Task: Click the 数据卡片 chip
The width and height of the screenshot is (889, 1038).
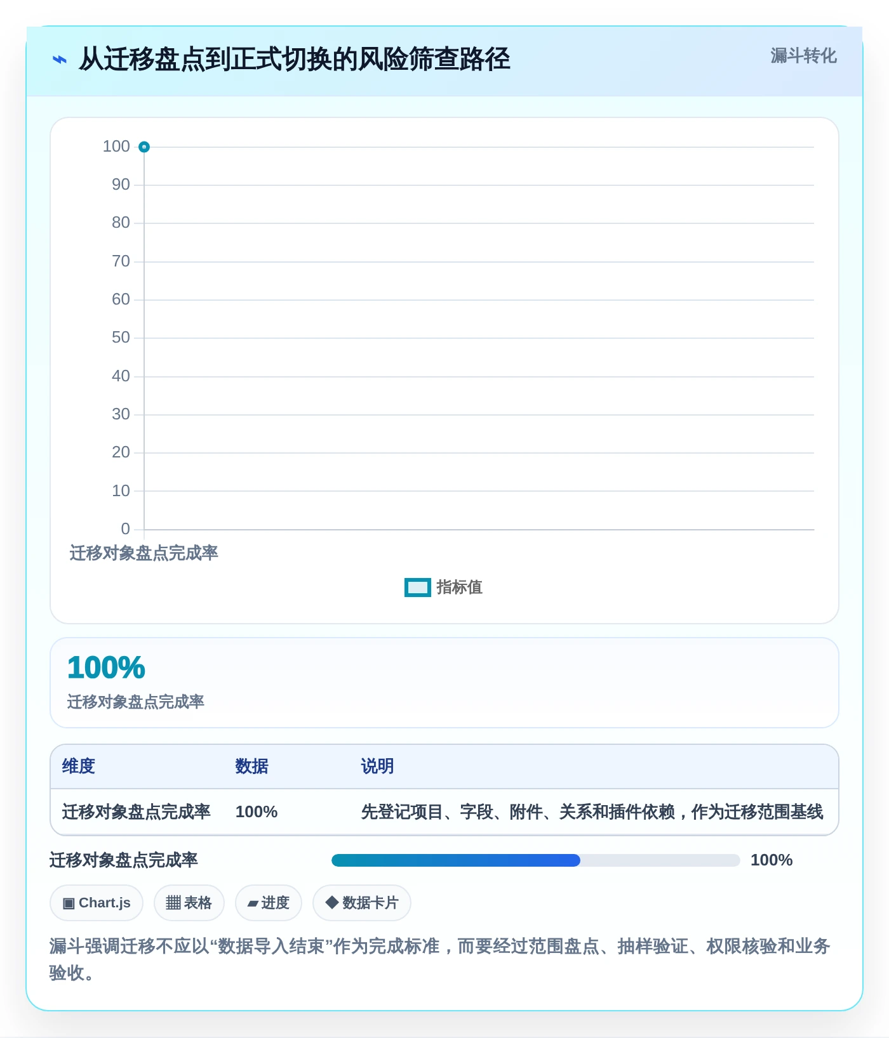Action: (x=362, y=903)
